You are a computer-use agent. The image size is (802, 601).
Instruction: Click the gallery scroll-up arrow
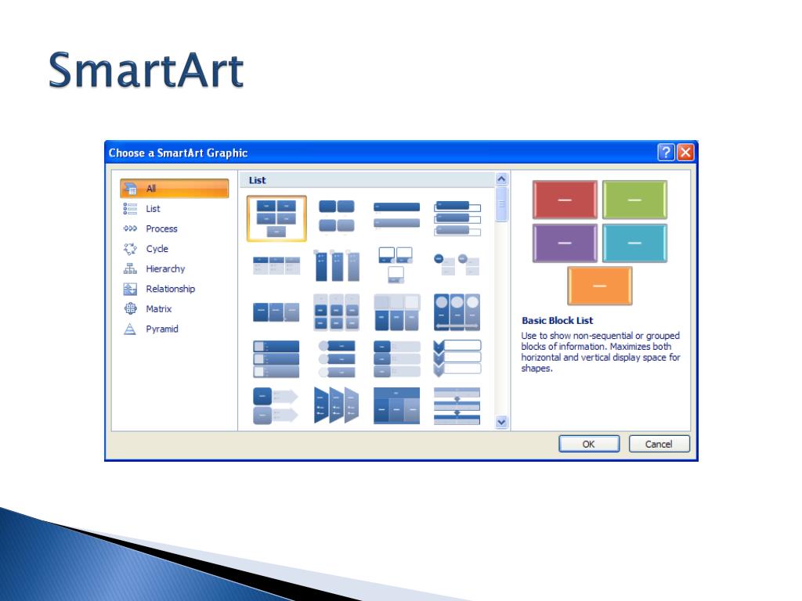[501, 179]
